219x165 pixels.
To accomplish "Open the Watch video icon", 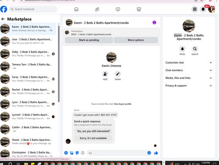I will (x=118, y=9).
